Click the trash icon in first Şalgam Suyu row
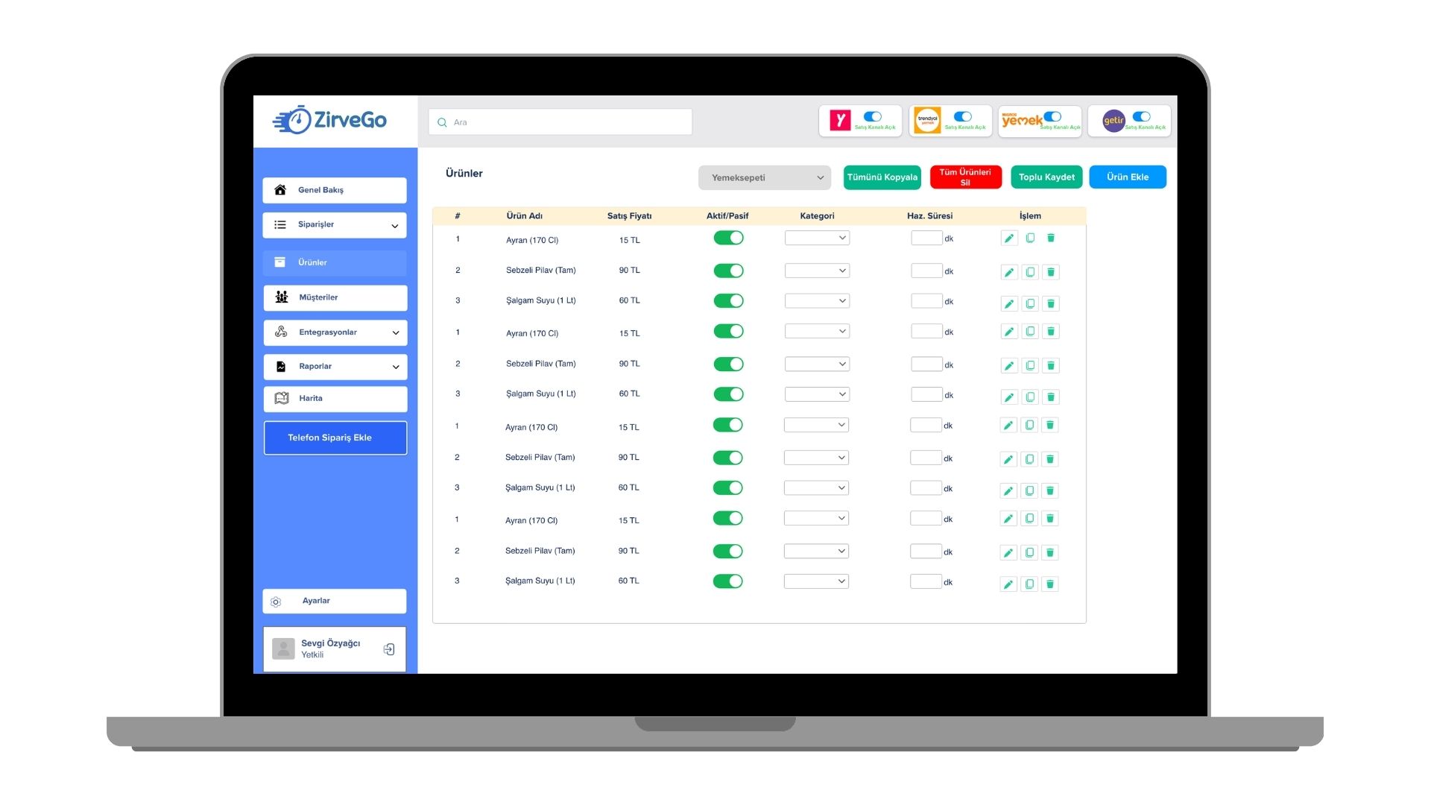Image resolution: width=1431 pixels, height=805 pixels. click(x=1051, y=303)
